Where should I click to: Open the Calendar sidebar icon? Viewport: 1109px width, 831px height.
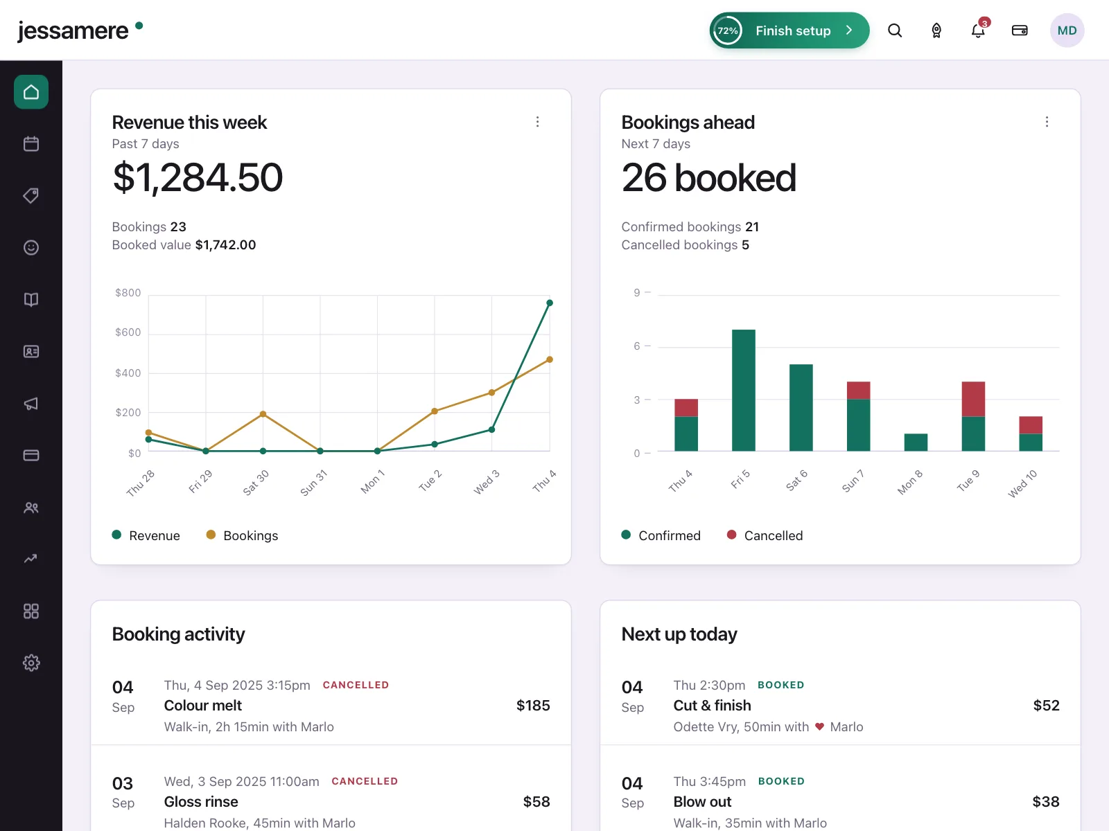coord(31,144)
